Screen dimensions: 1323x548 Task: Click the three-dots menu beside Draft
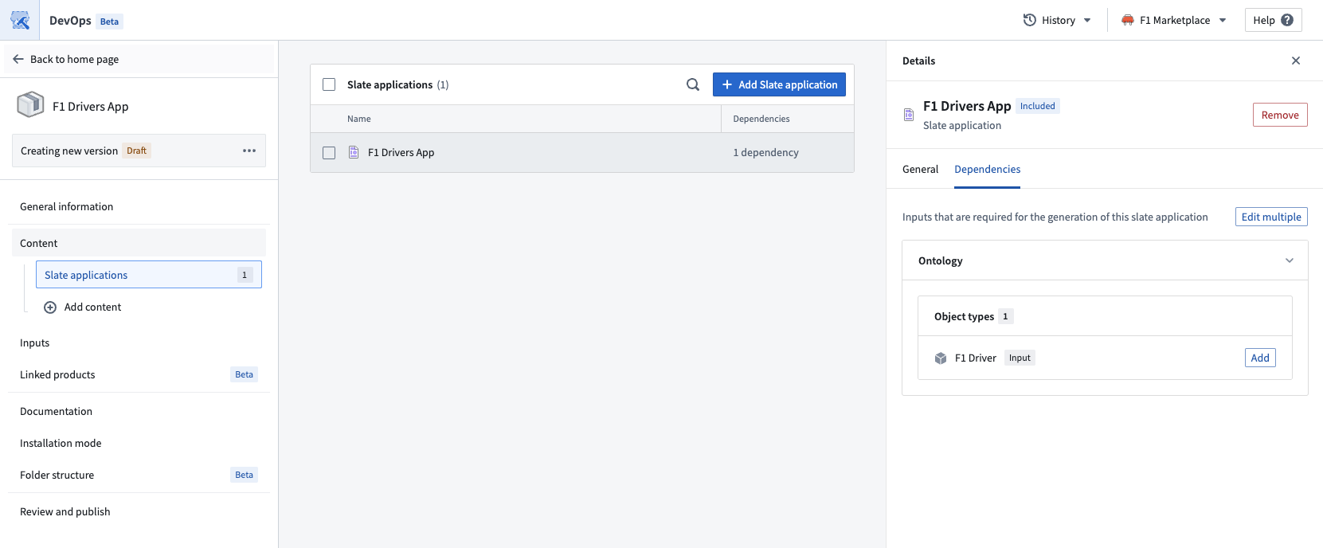(249, 151)
